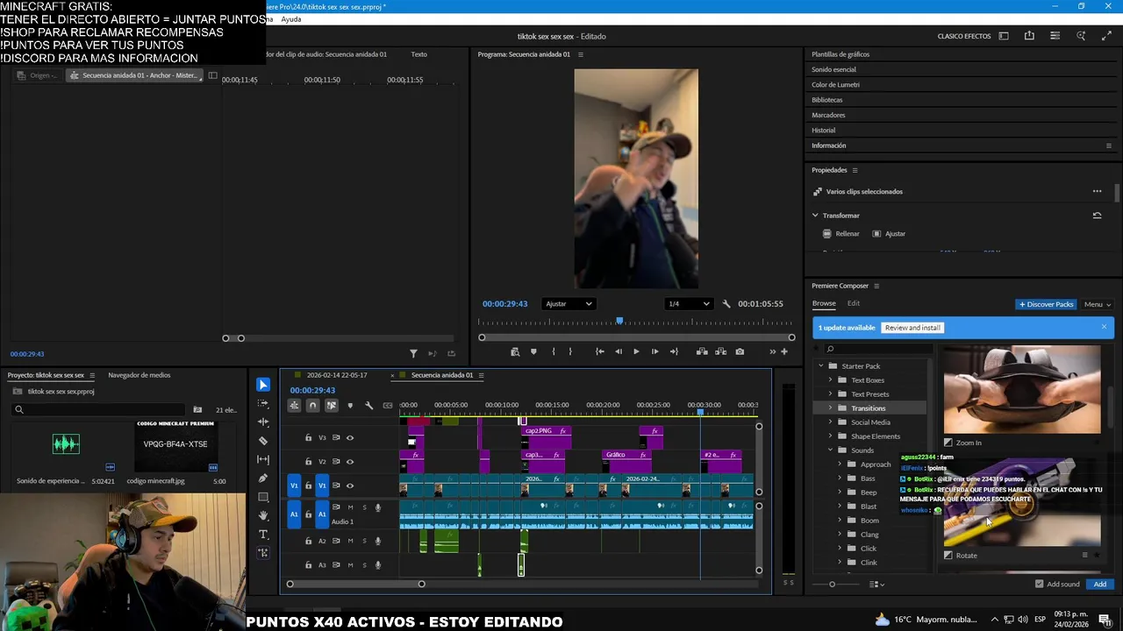Click the Add button in Composer

1099,584
